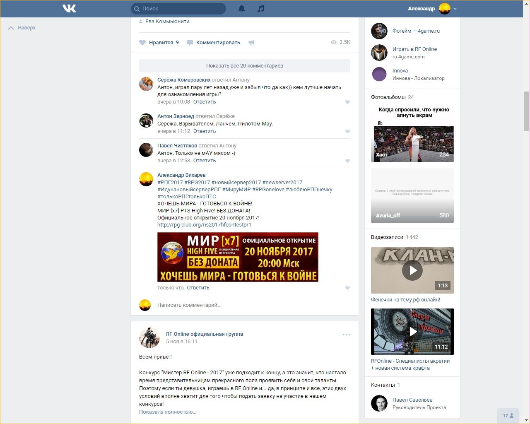This screenshot has width=530, height=424.
Task: Open the Контакты section header
Action: pyautogui.click(x=383, y=385)
